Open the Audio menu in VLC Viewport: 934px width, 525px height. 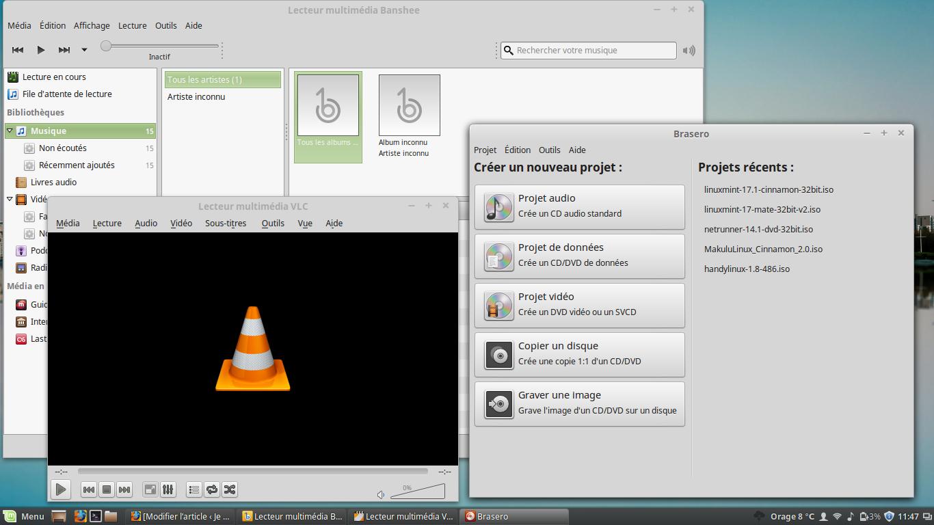pyautogui.click(x=146, y=223)
